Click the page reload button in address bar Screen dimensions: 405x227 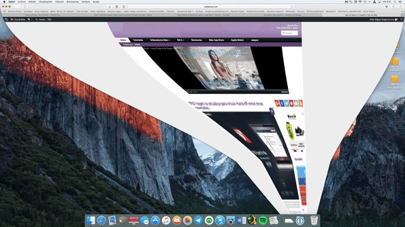(292, 6)
